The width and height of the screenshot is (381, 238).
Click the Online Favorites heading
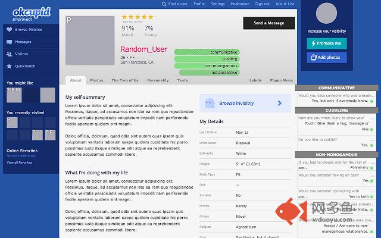pyautogui.click(x=22, y=151)
